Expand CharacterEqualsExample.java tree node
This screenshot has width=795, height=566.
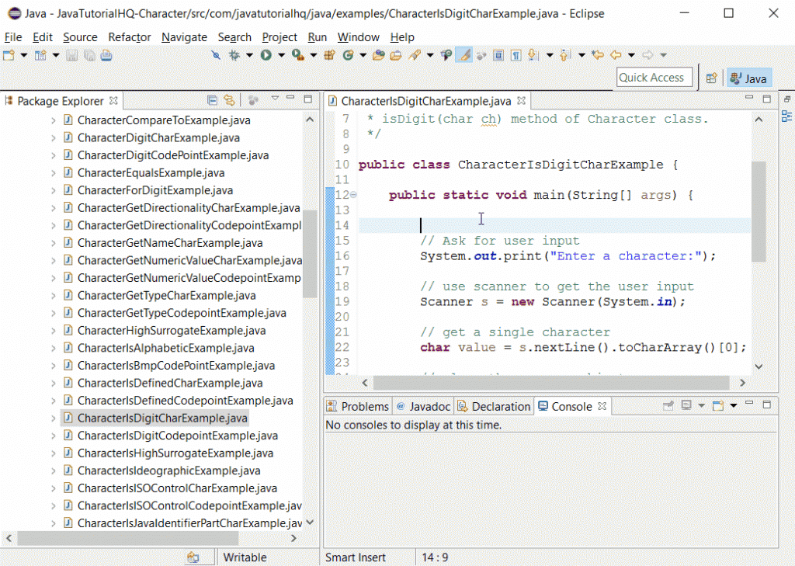click(54, 173)
